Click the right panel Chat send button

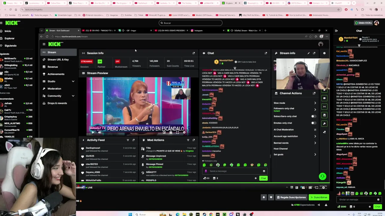click(x=377, y=207)
